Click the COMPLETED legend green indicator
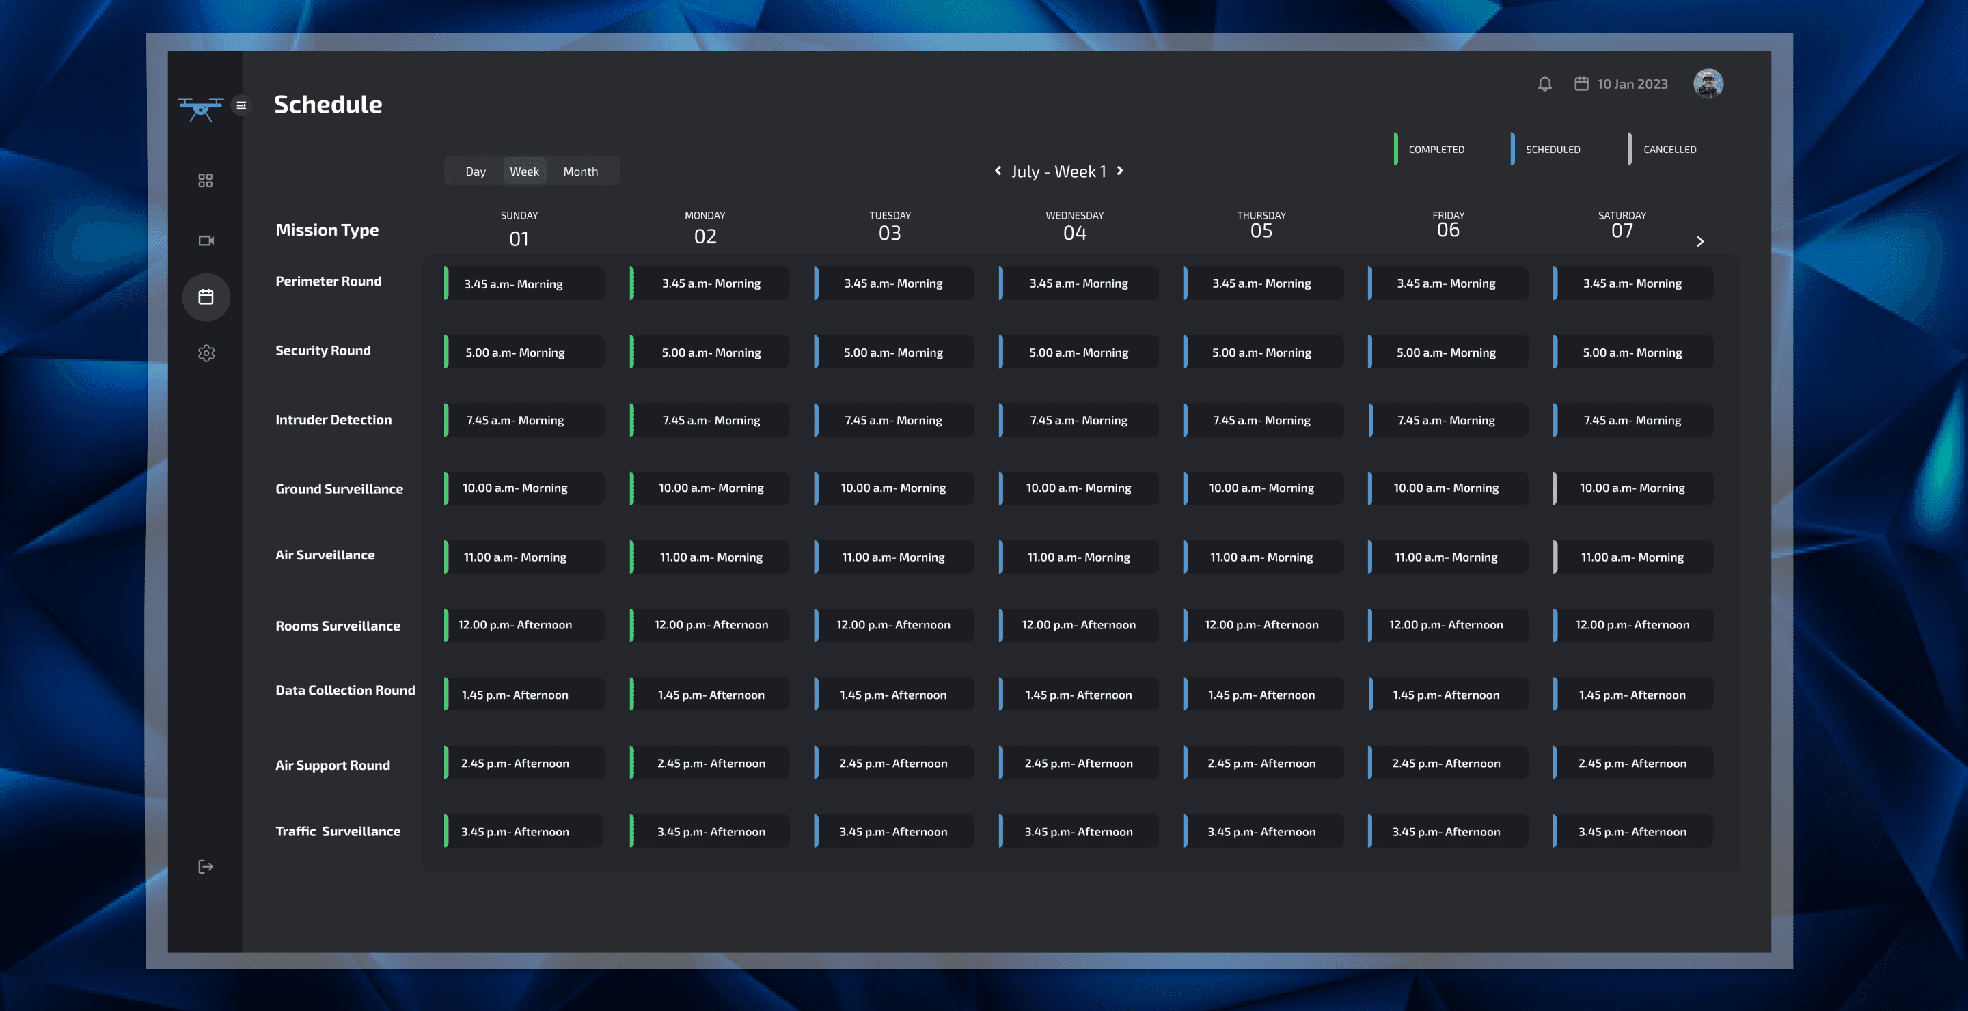1968x1011 pixels. click(1396, 149)
